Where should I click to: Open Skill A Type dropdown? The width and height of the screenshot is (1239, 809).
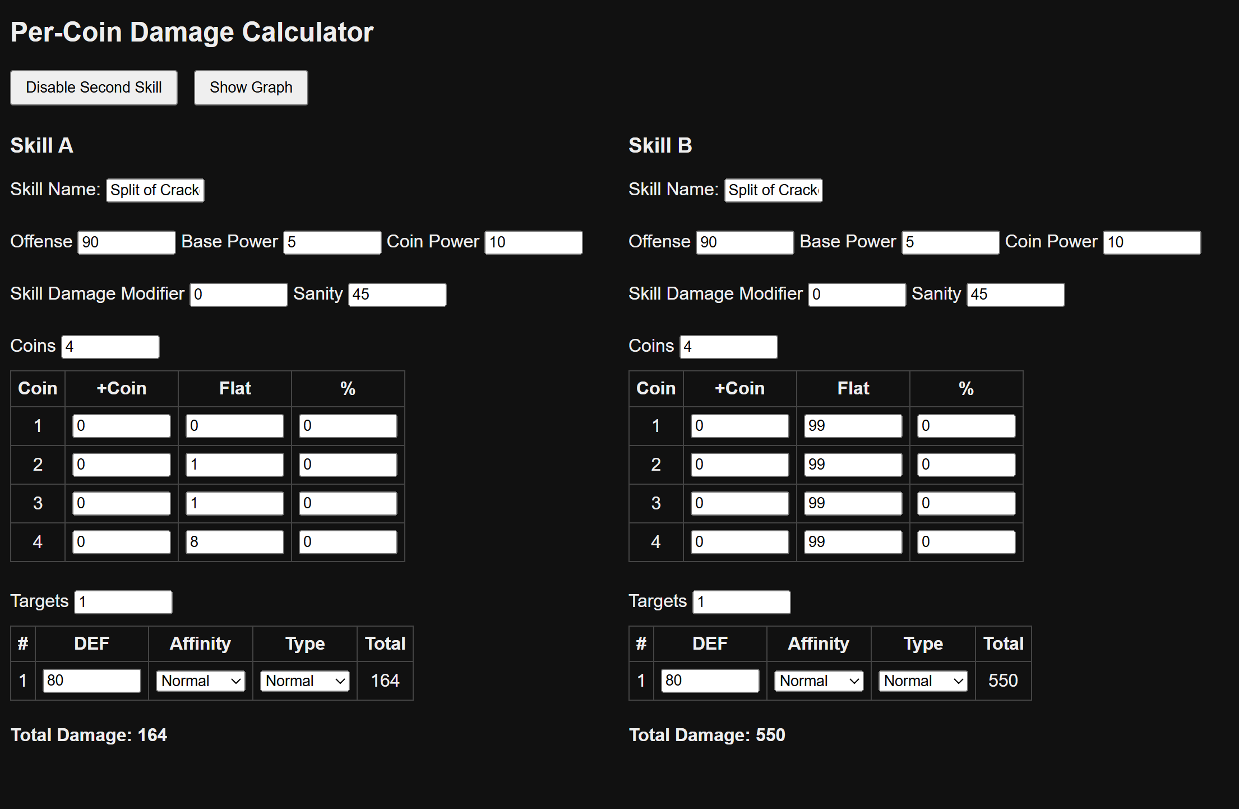tap(304, 681)
